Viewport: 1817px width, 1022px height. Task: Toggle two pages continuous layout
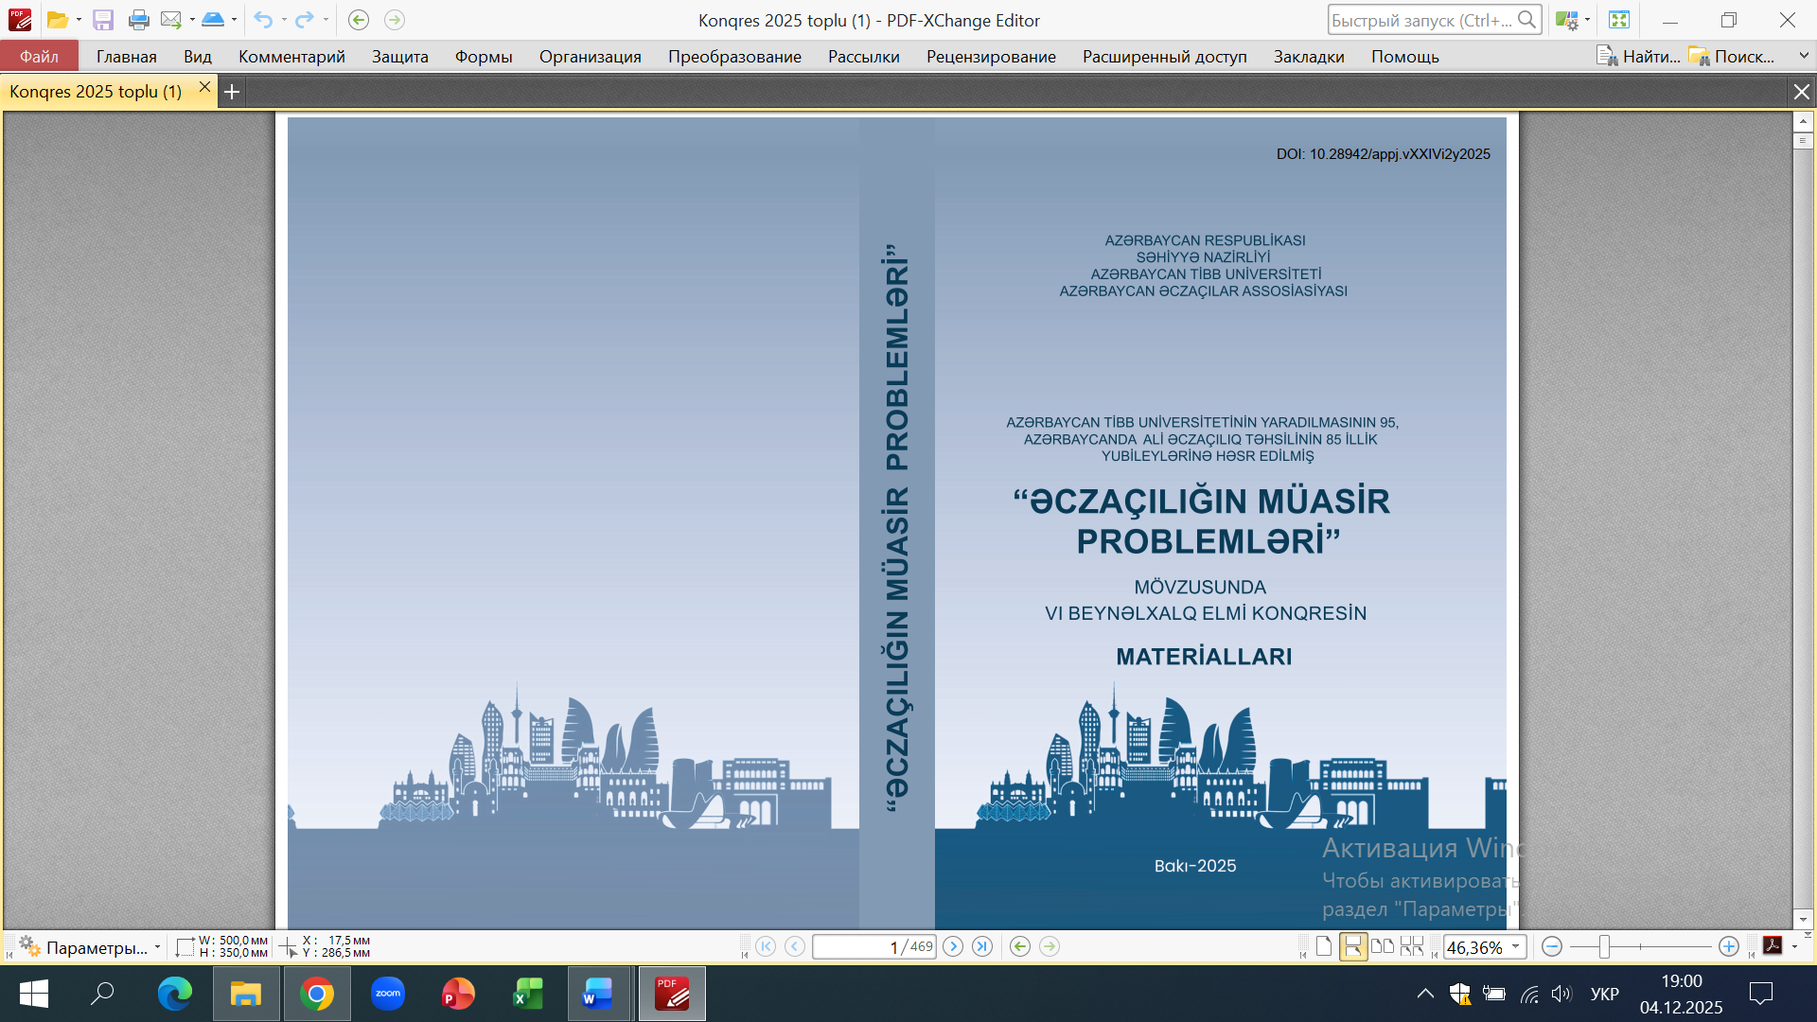pyautogui.click(x=1411, y=946)
